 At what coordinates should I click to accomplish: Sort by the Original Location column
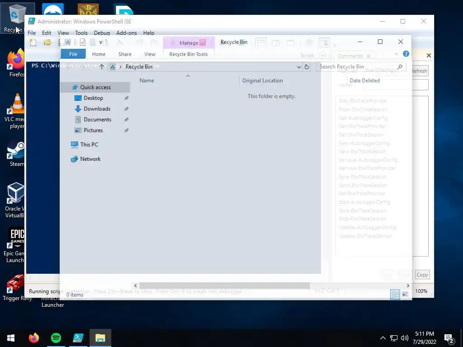(x=263, y=80)
